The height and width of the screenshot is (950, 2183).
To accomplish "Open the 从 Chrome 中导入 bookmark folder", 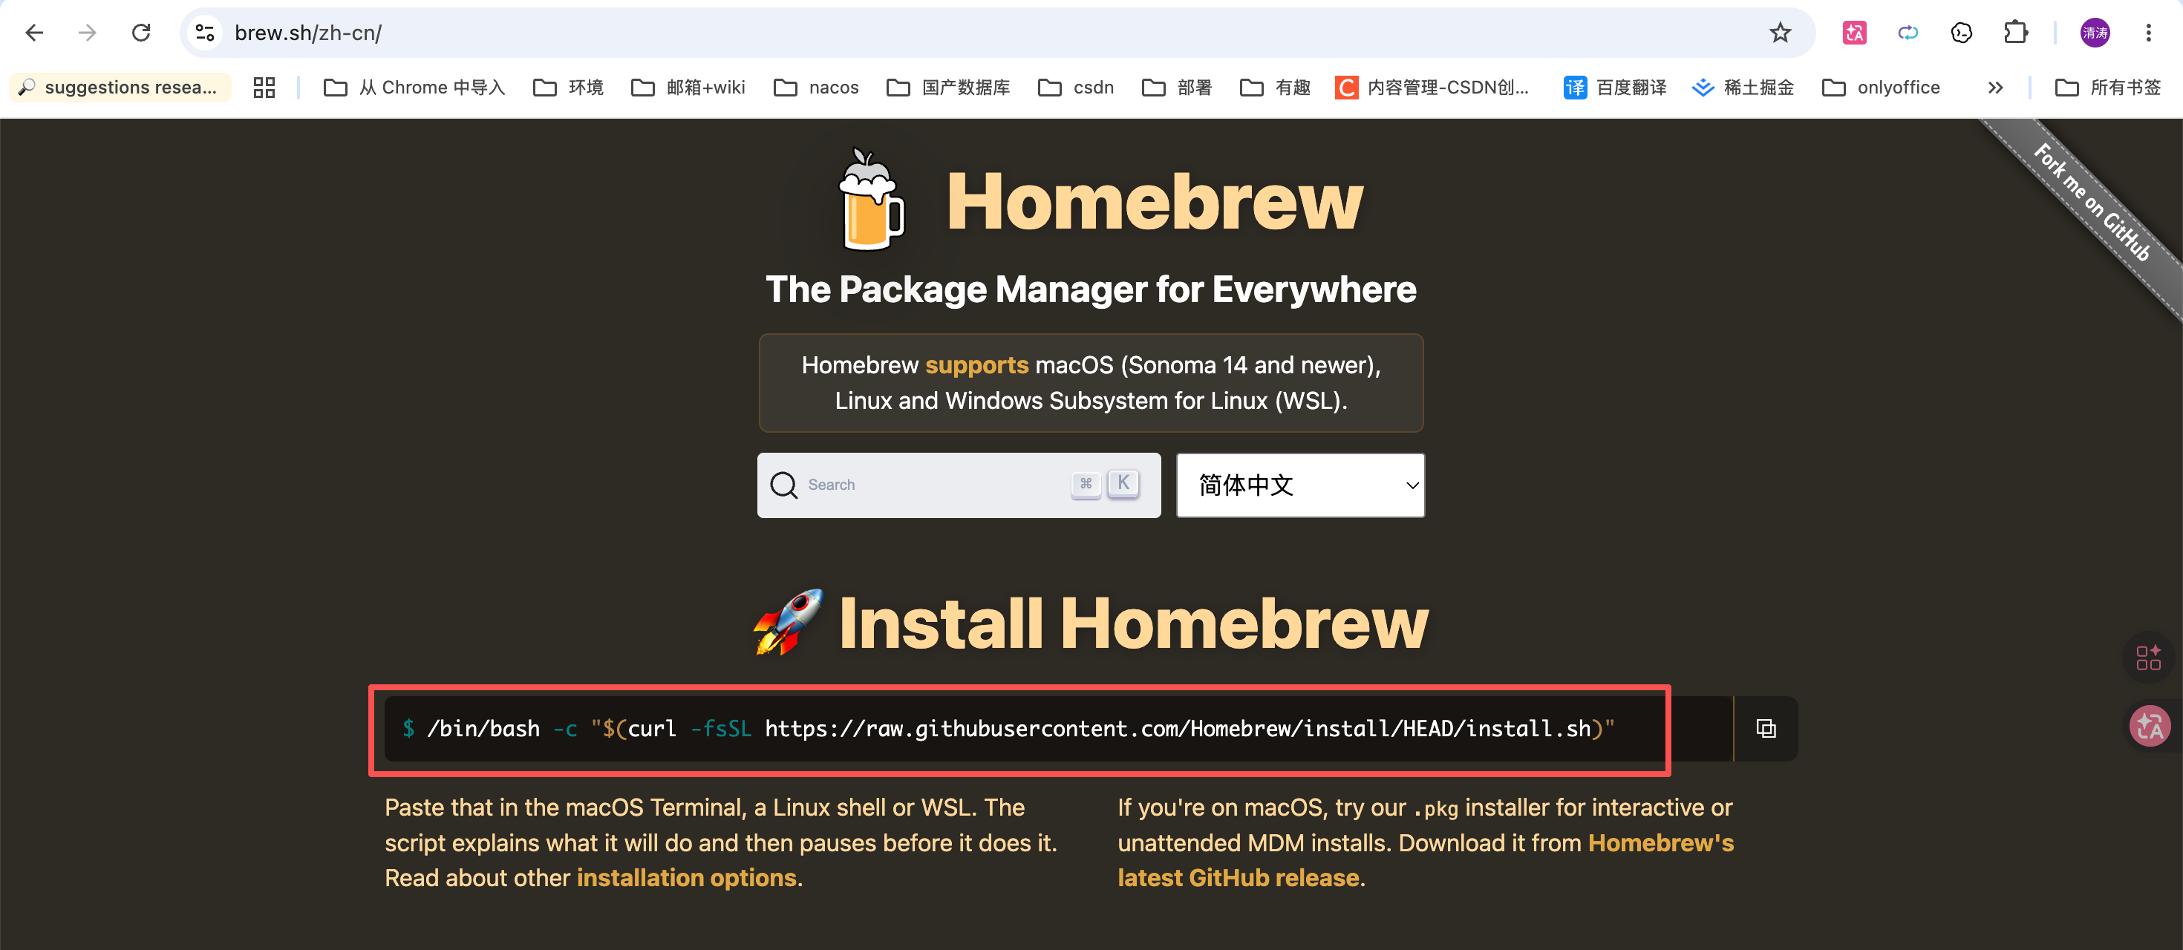I will click(x=414, y=88).
